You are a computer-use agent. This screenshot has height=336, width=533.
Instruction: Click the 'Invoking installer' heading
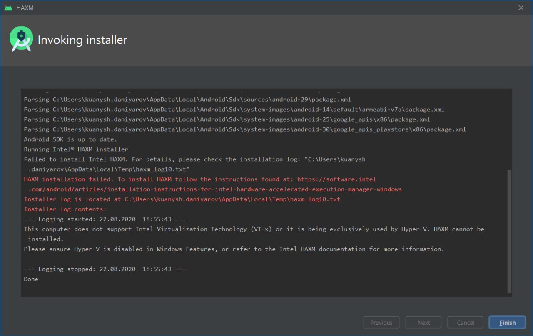(82, 40)
